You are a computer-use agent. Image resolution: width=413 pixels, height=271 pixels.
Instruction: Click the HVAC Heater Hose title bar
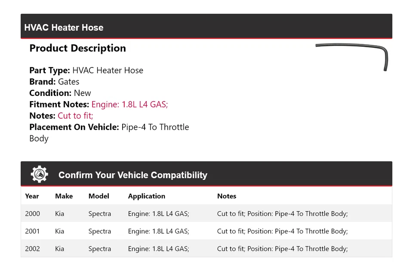[x=64, y=28]
